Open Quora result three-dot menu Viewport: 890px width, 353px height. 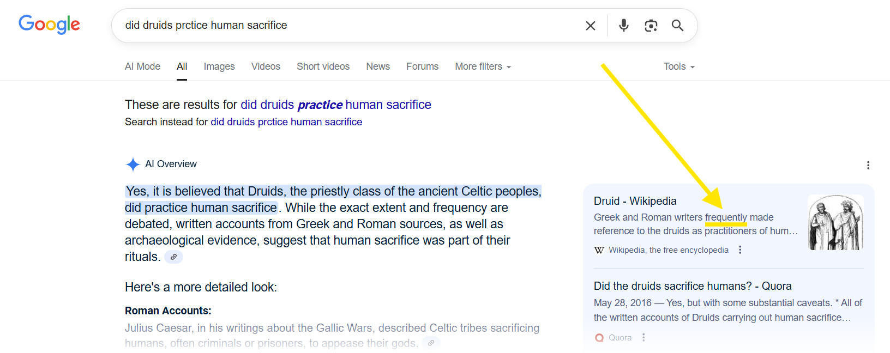(x=644, y=338)
